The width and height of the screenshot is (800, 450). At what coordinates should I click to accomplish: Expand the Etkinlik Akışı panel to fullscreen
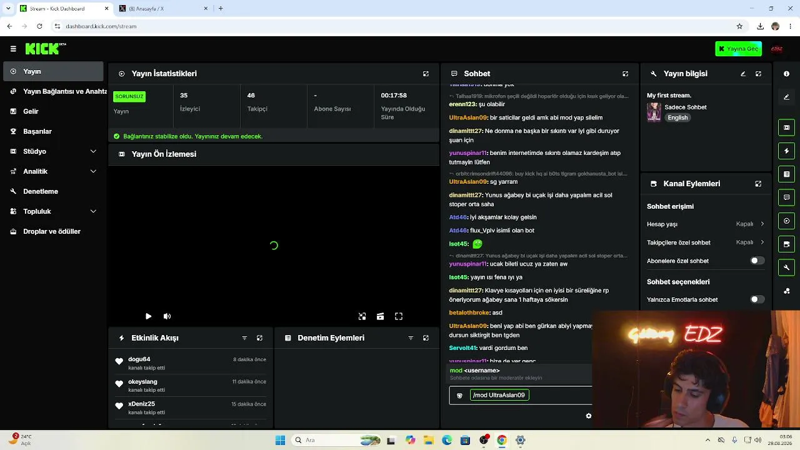[x=259, y=338]
